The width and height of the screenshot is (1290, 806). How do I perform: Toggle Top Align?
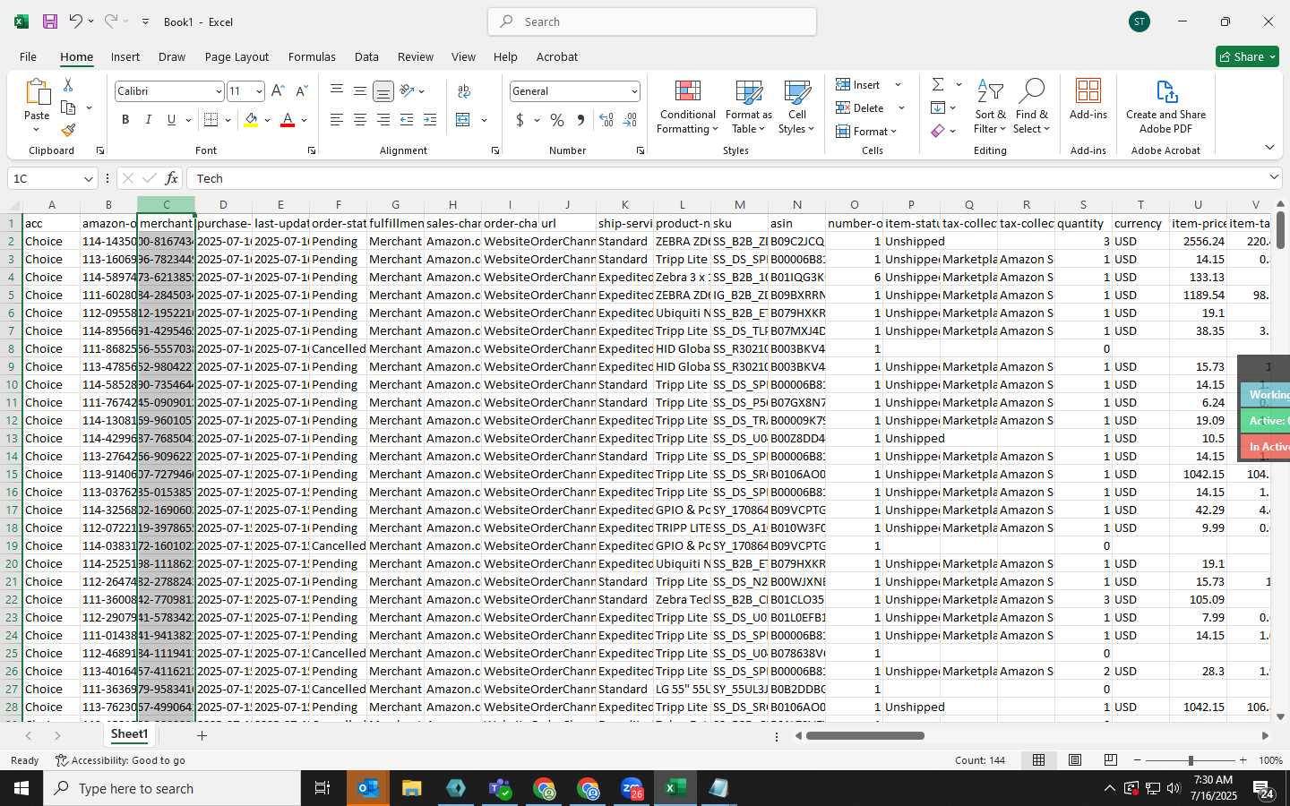tap(337, 91)
